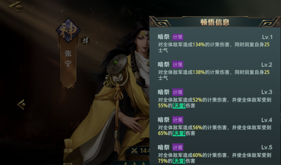Click the Lv.4 level label
This screenshot has height=165, width=281.
tap(267, 120)
